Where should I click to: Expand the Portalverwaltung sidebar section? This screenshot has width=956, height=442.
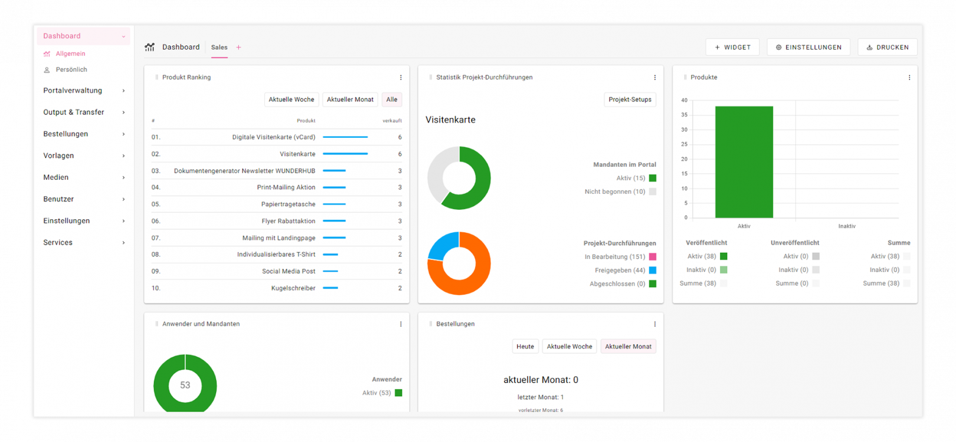83,91
